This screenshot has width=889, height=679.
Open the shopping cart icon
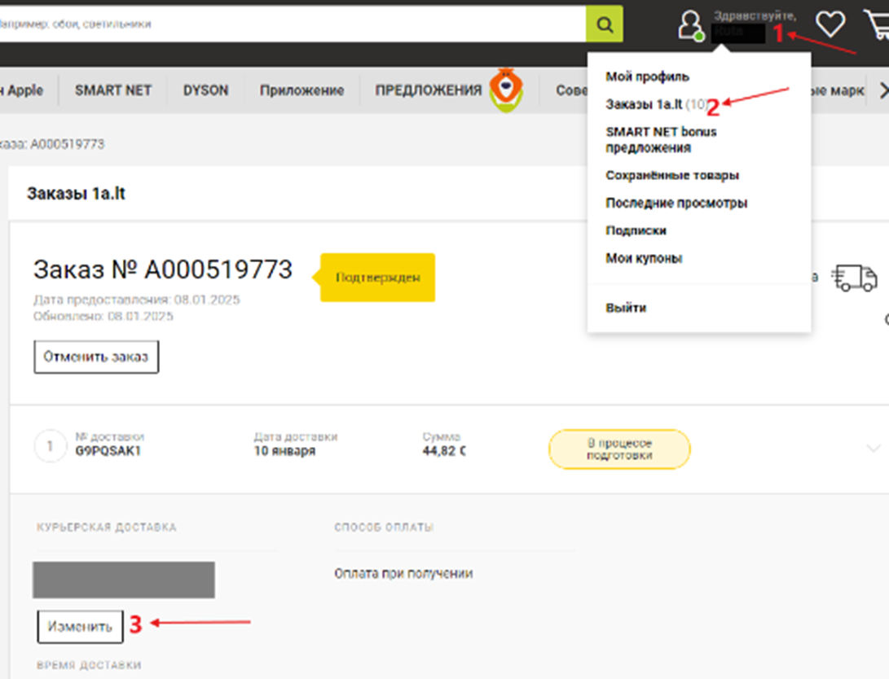pos(877,24)
